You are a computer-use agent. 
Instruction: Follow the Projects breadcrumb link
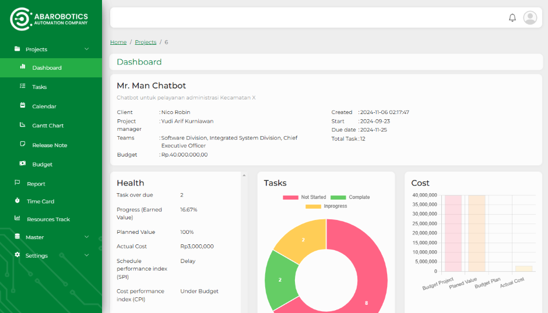coord(145,42)
